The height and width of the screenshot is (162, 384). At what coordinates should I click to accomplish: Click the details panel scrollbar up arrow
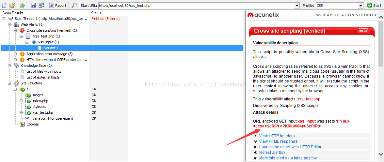(381, 17)
